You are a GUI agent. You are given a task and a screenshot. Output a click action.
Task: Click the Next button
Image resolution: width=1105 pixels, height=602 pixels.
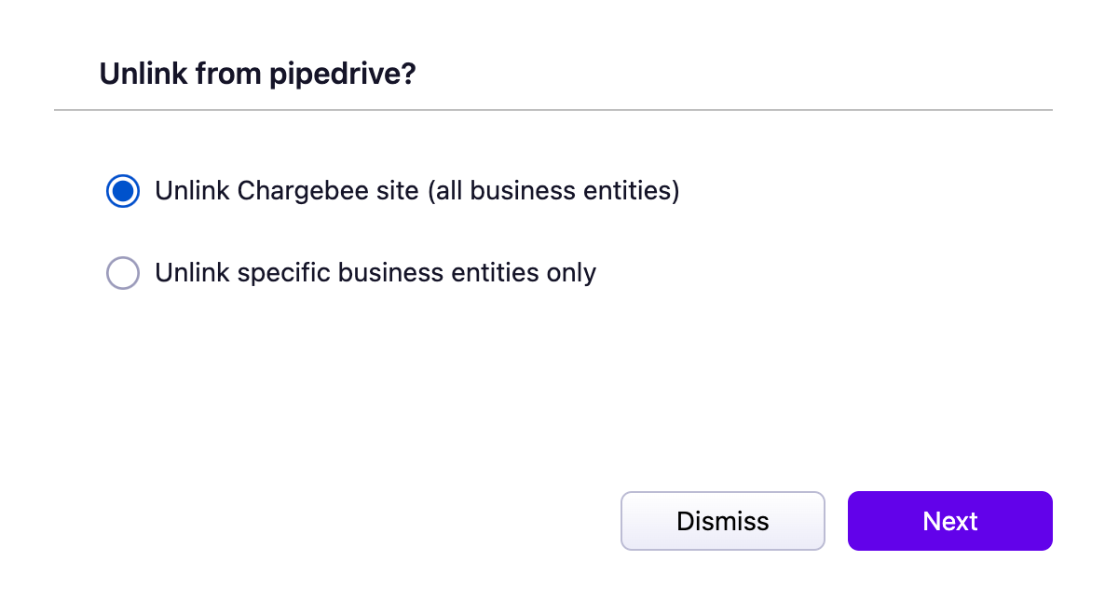[x=949, y=521]
